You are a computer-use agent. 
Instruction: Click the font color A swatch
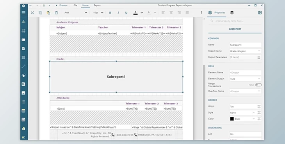click(x=135, y=13)
